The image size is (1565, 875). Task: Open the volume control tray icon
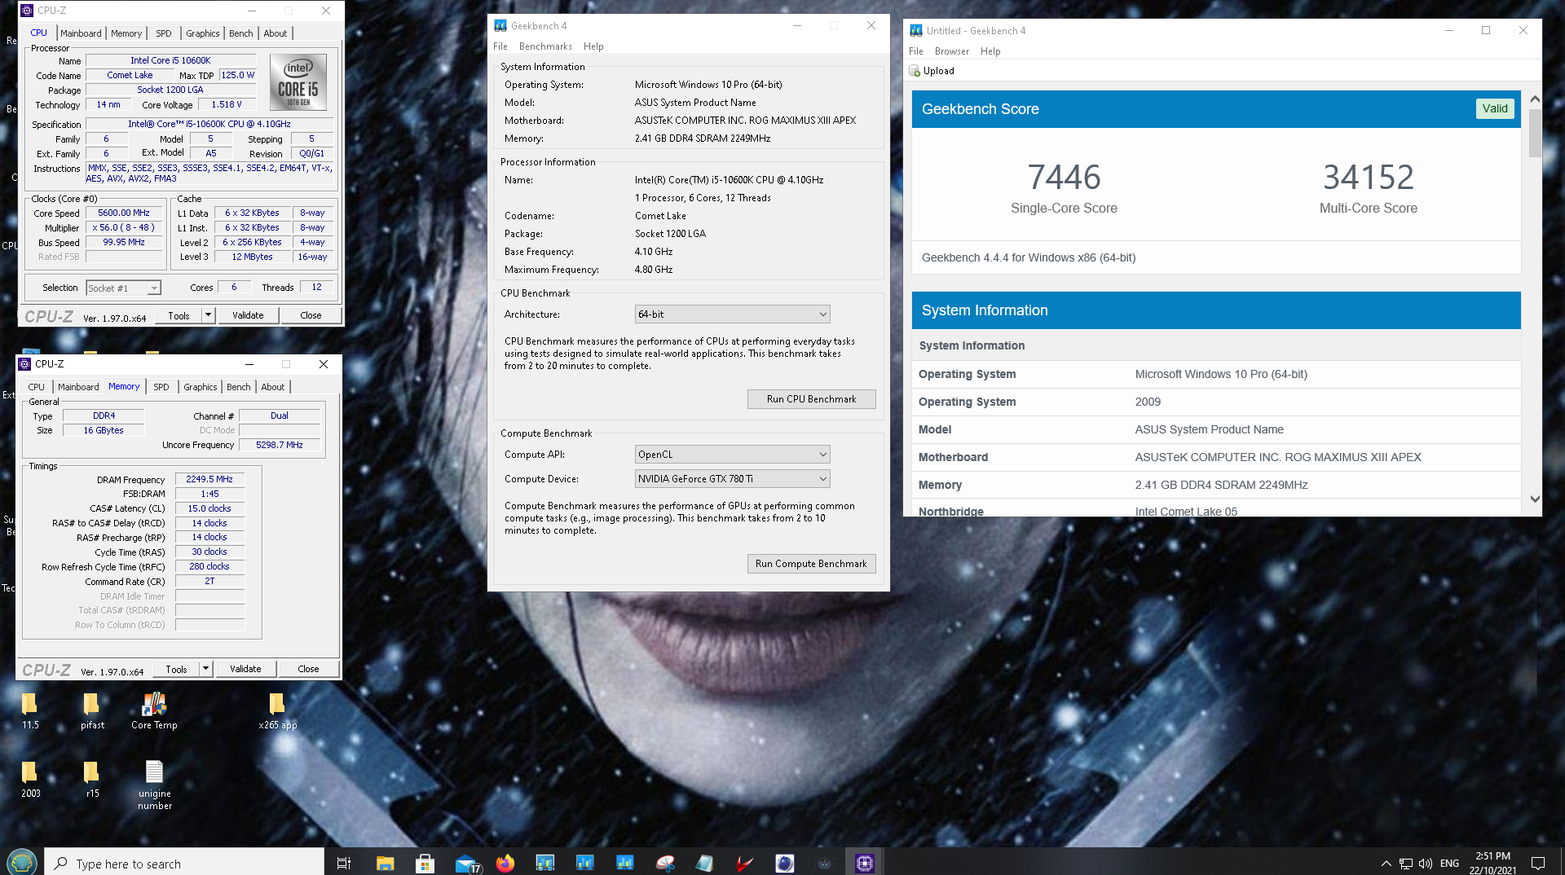[1426, 864]
